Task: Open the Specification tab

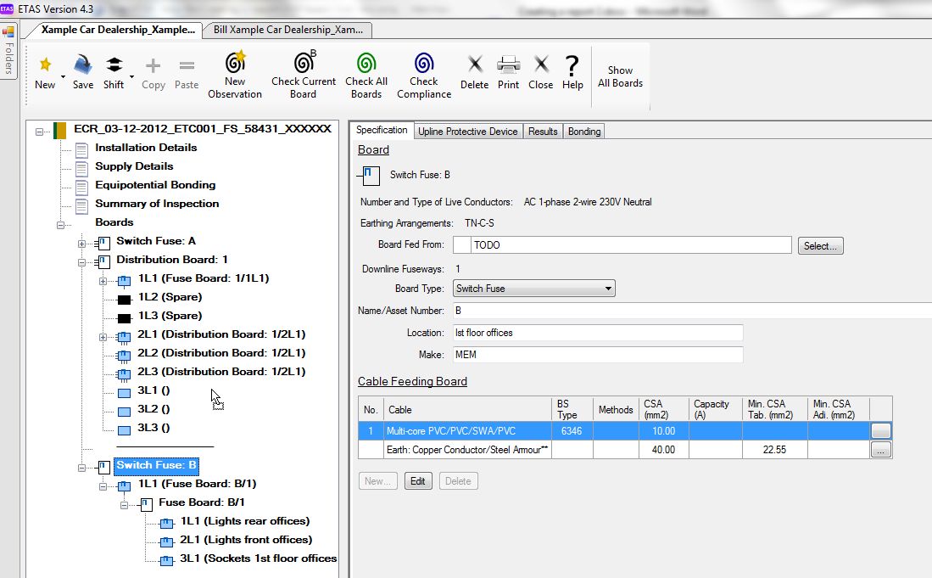Action: [381, 130]
